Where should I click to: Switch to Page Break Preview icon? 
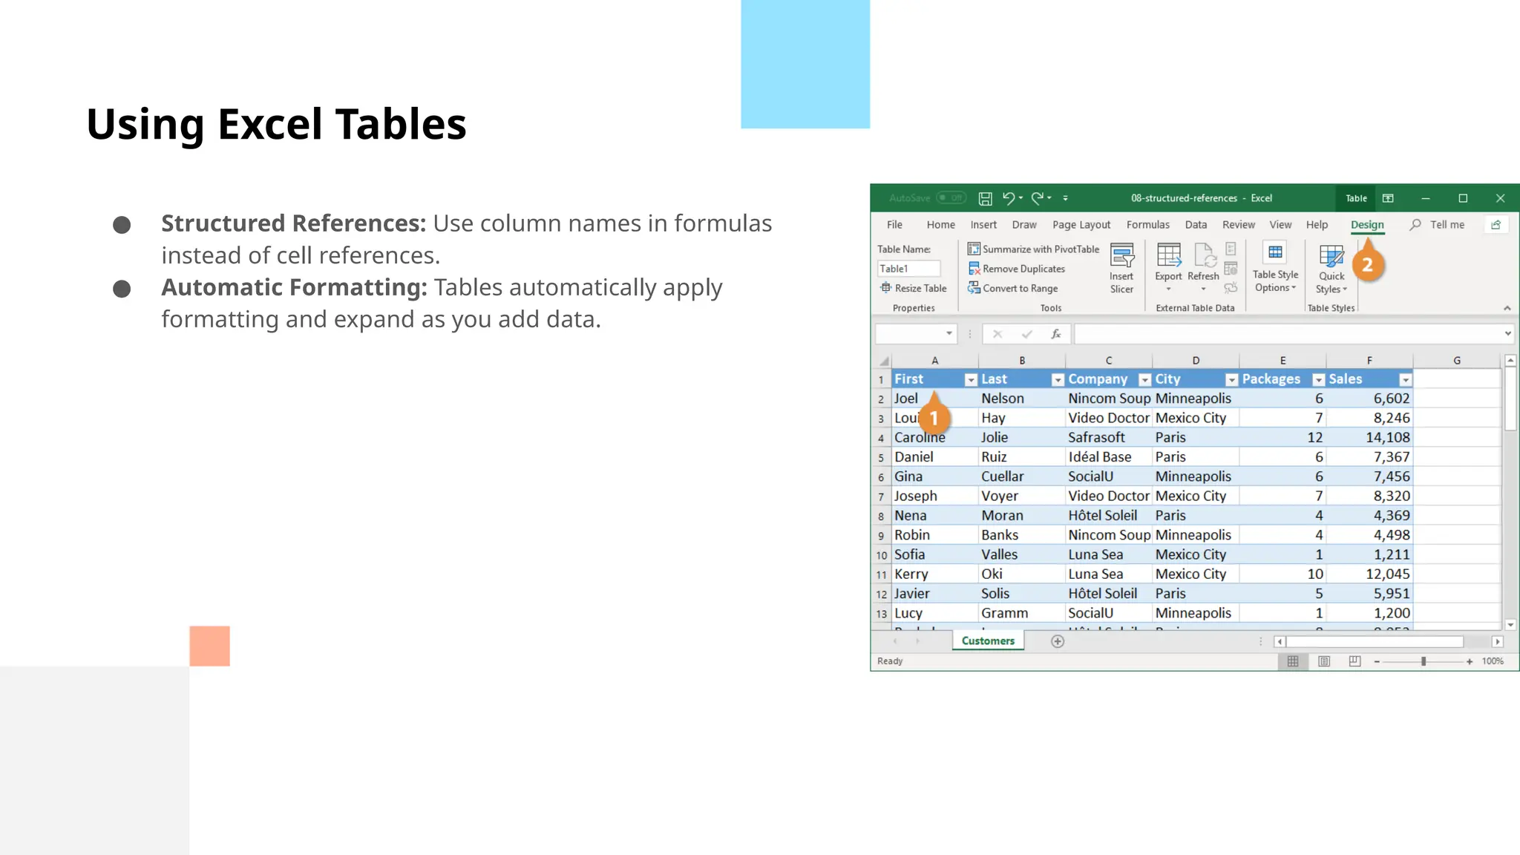tap(1354, 661)
